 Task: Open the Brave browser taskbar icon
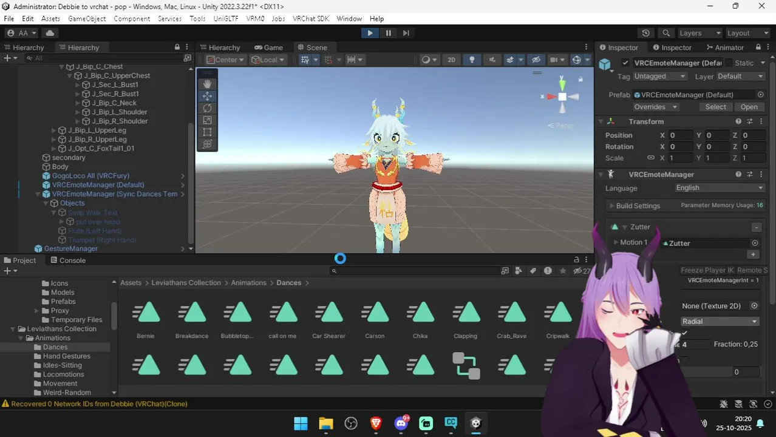pyautogui.click(x=376, y=423)
